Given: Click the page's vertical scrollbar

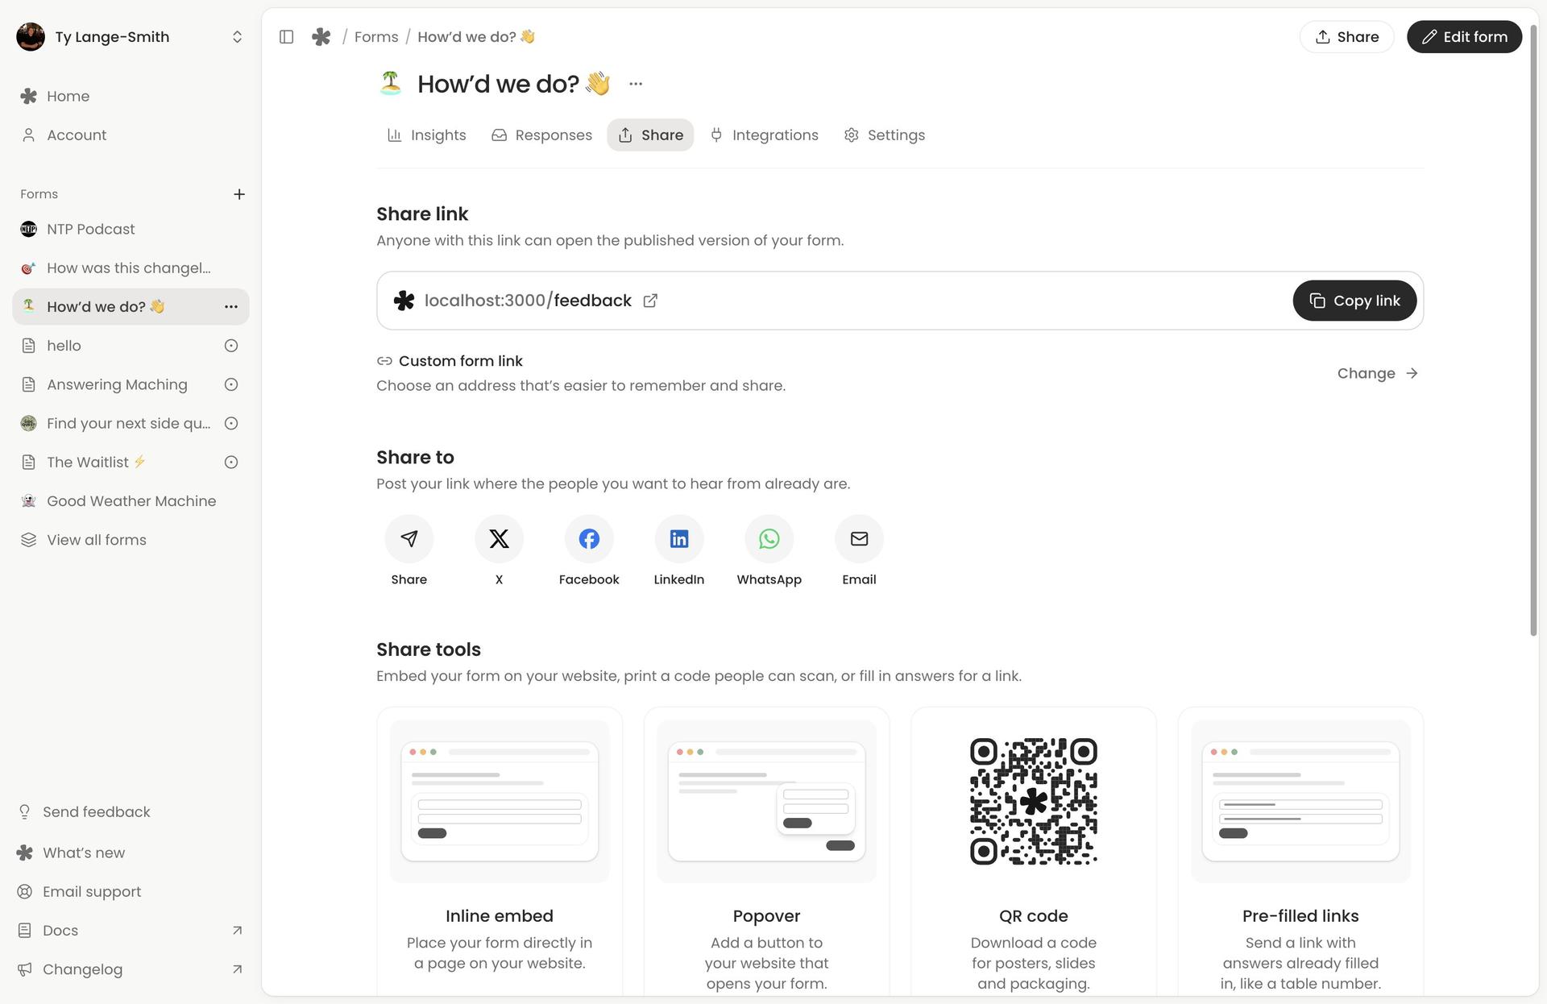Looking at the screenshot, I should 1533,330.
